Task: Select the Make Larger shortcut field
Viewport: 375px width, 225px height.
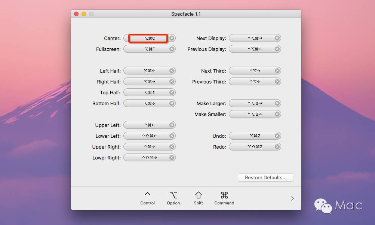Action: coord(255,103)
